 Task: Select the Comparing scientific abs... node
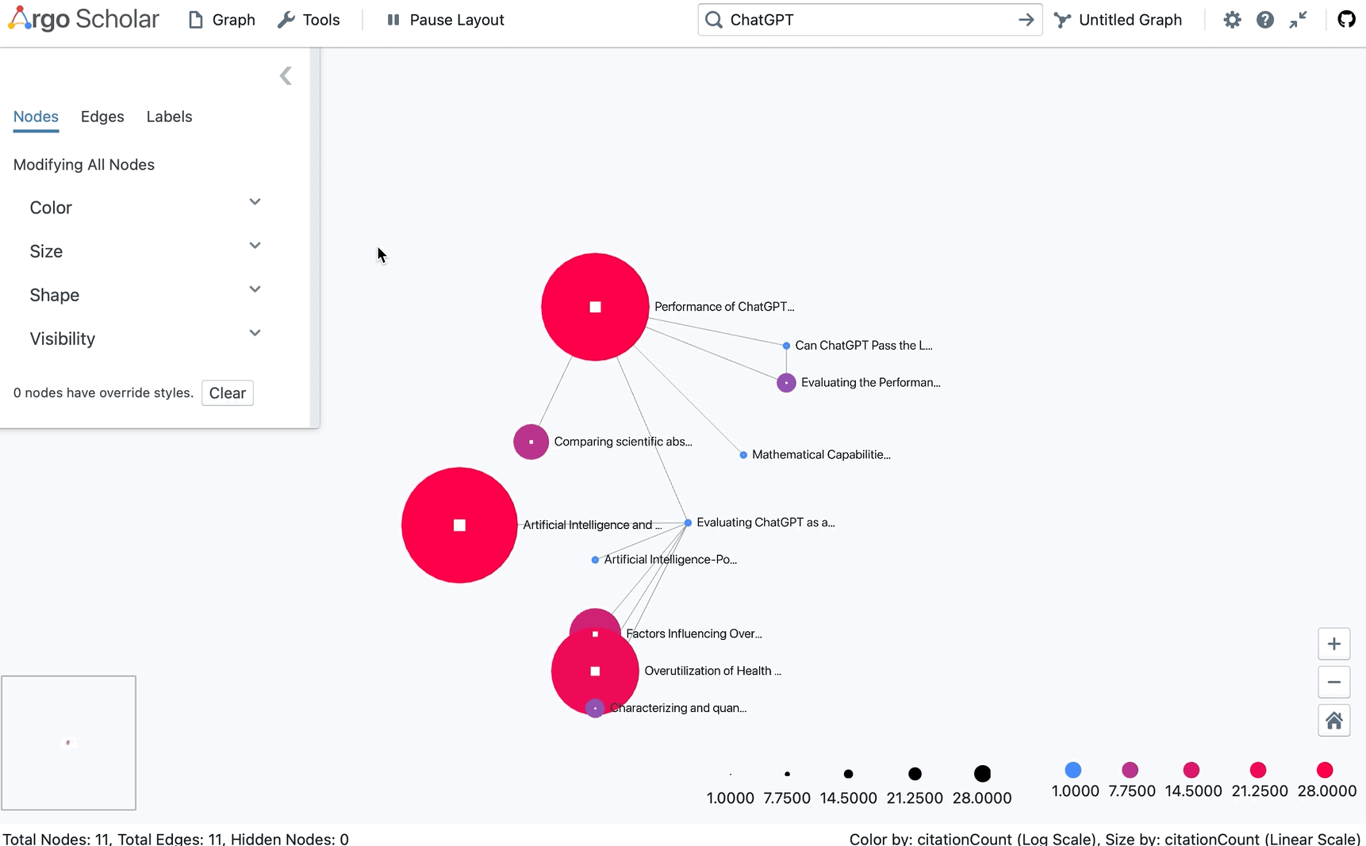531,442
